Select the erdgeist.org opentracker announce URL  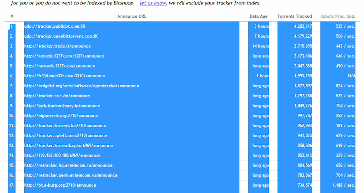pos(82,86)
